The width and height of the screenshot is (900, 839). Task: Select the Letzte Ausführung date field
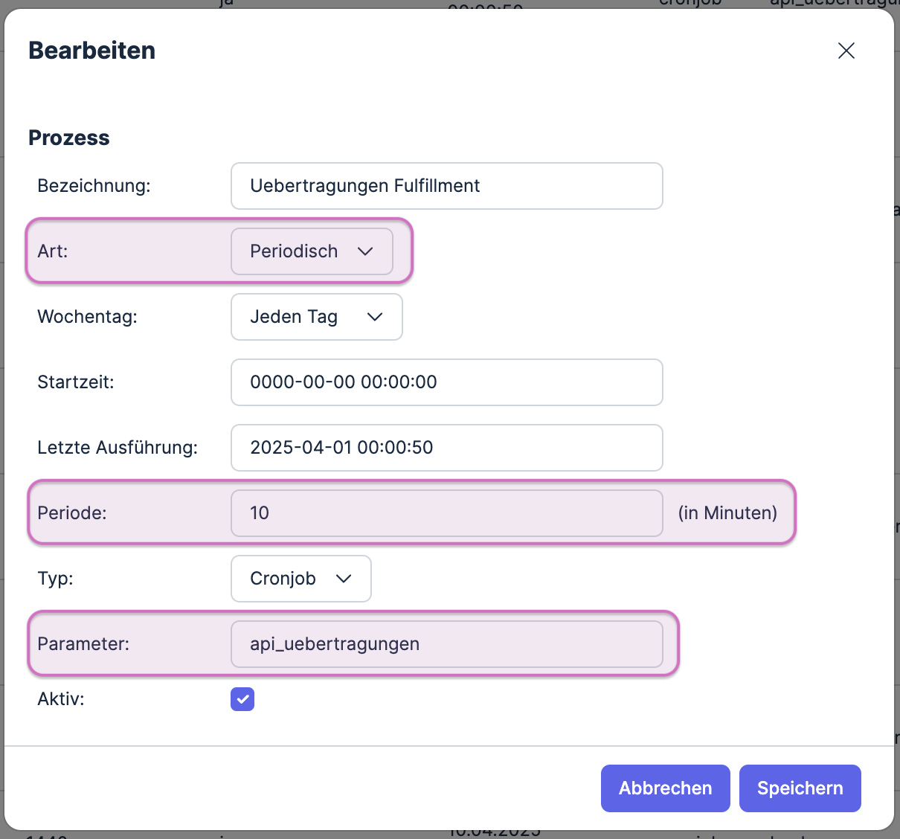446,448
